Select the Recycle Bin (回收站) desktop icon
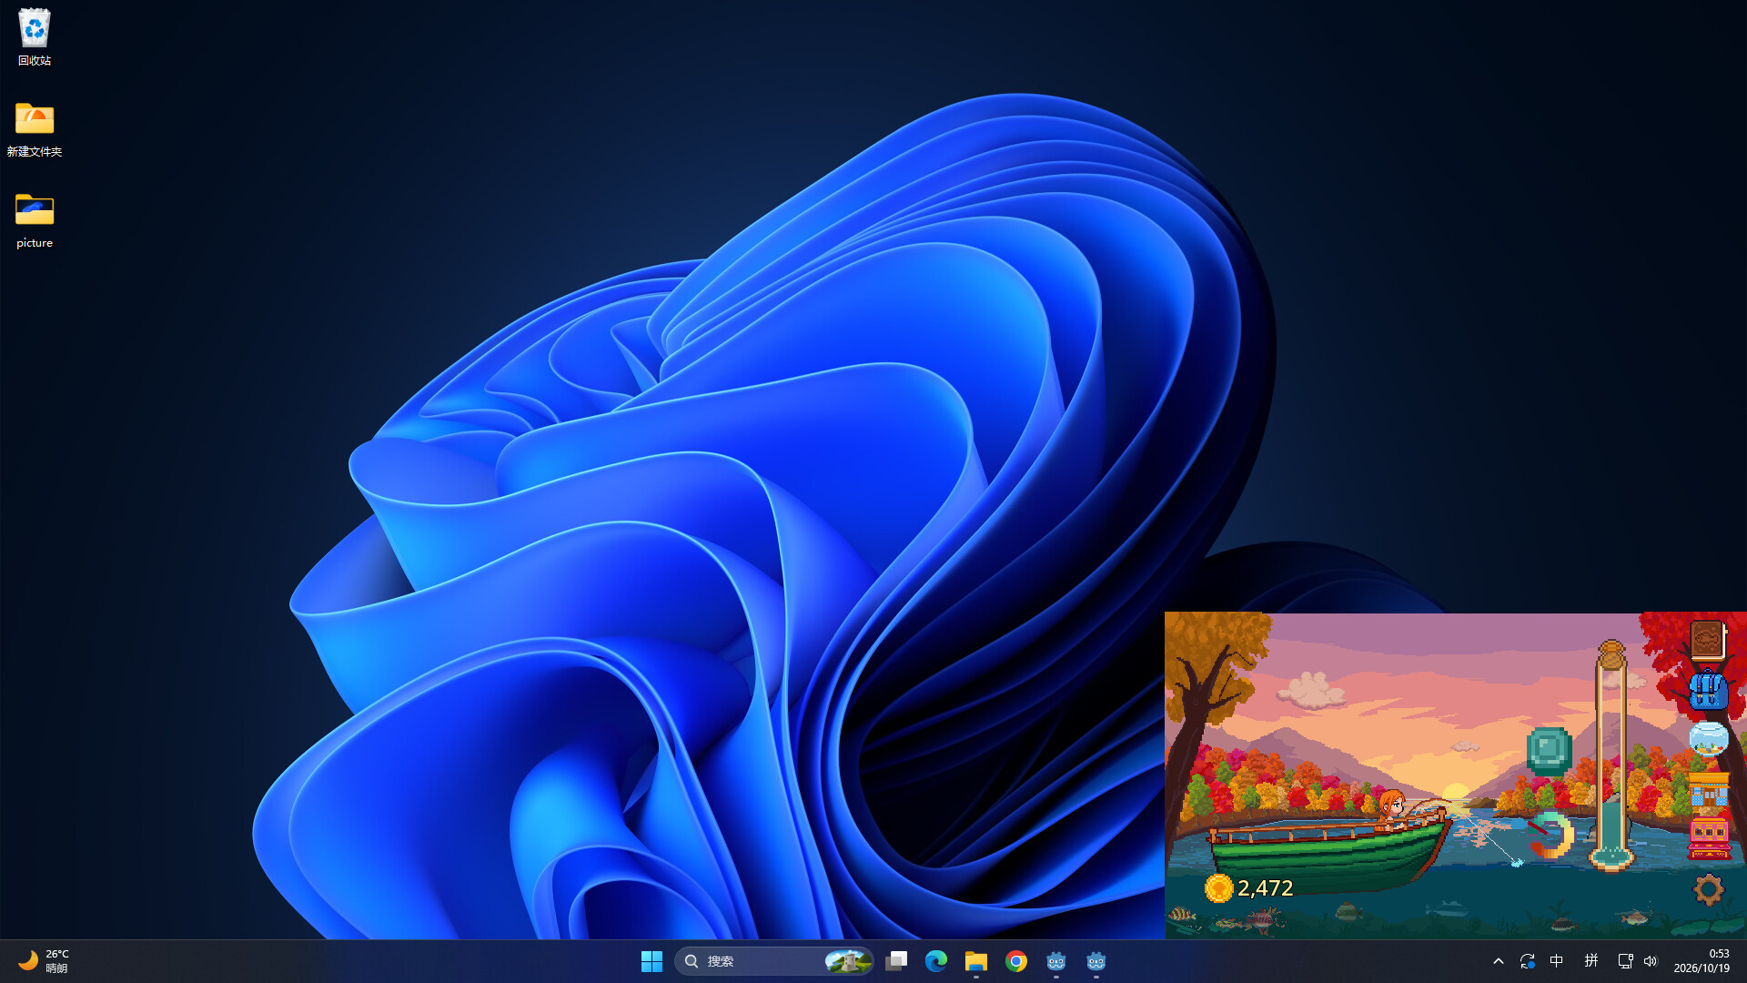The height and width of the screenshot is (983, 1747). (x=35, y=38)
